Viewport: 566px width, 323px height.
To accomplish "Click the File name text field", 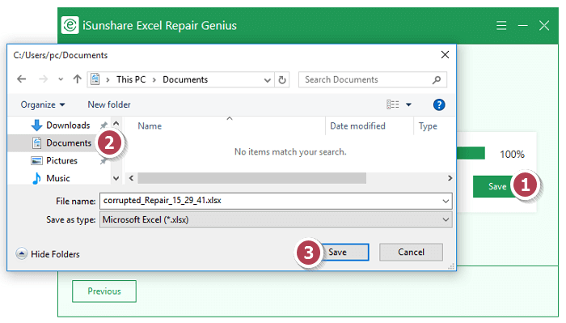I will [x=276, y=201].
